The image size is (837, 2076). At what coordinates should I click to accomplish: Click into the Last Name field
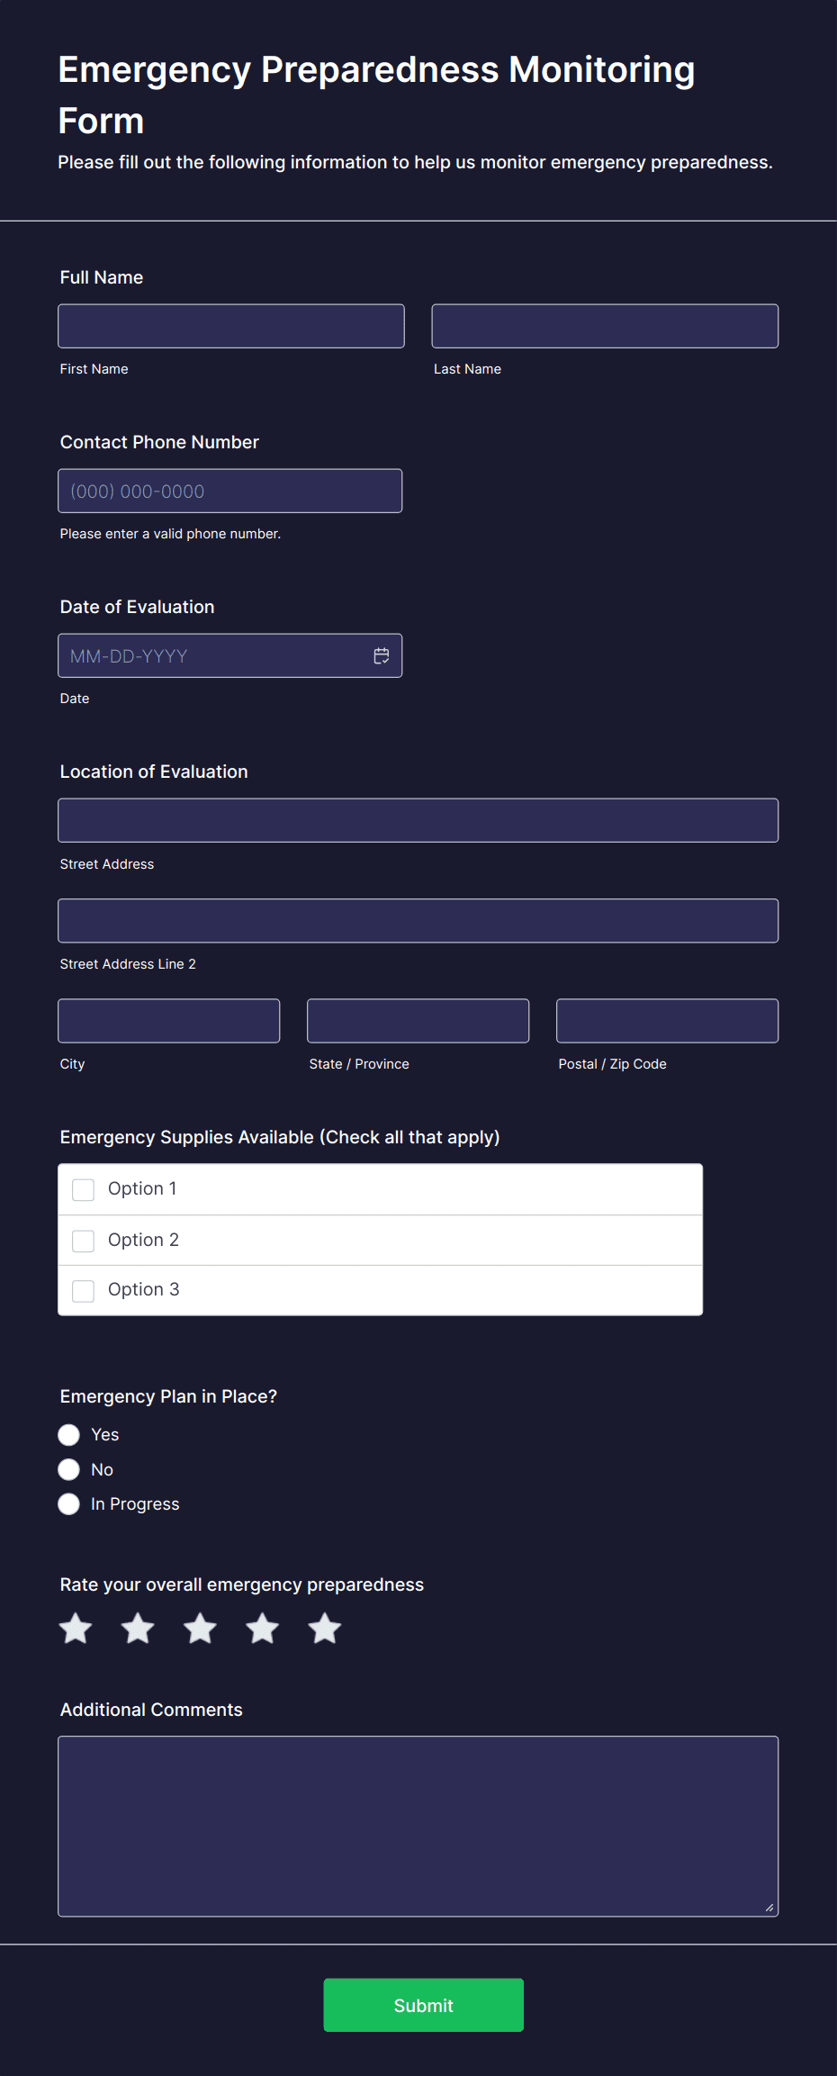605,326
